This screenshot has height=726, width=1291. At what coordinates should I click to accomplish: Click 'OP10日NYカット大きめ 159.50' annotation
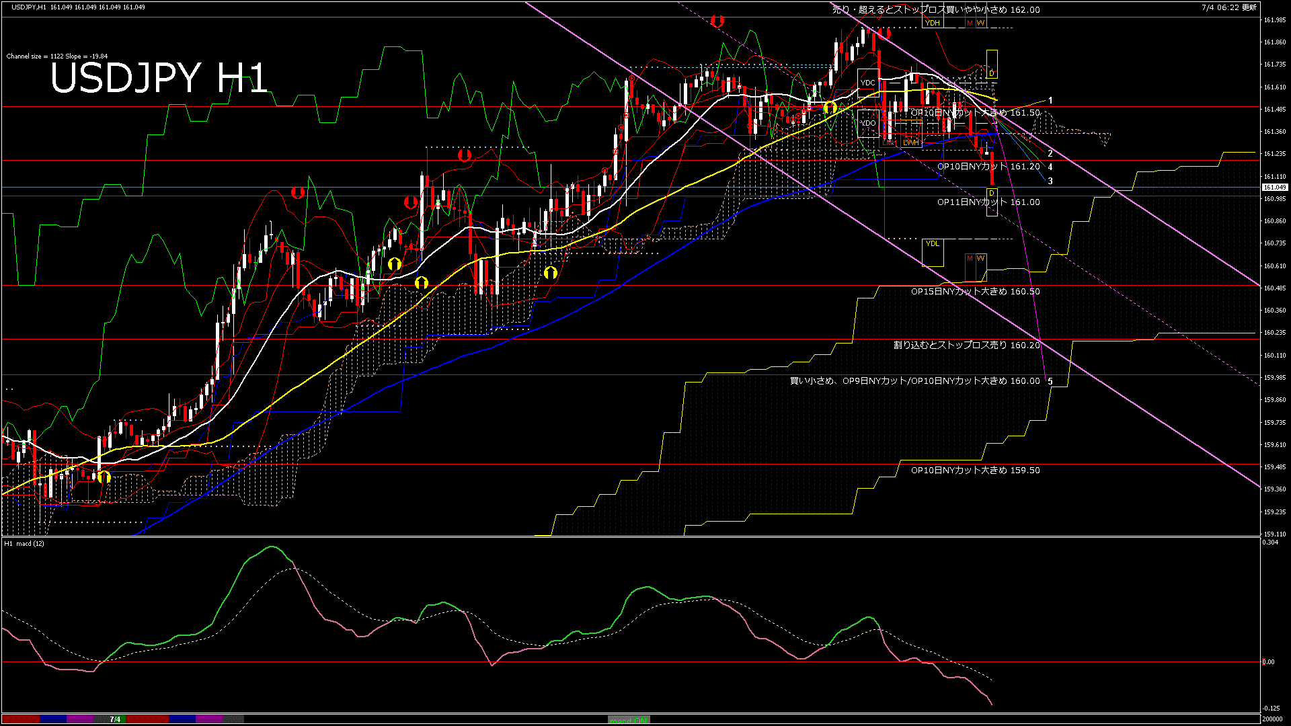[x=975, y=471]
